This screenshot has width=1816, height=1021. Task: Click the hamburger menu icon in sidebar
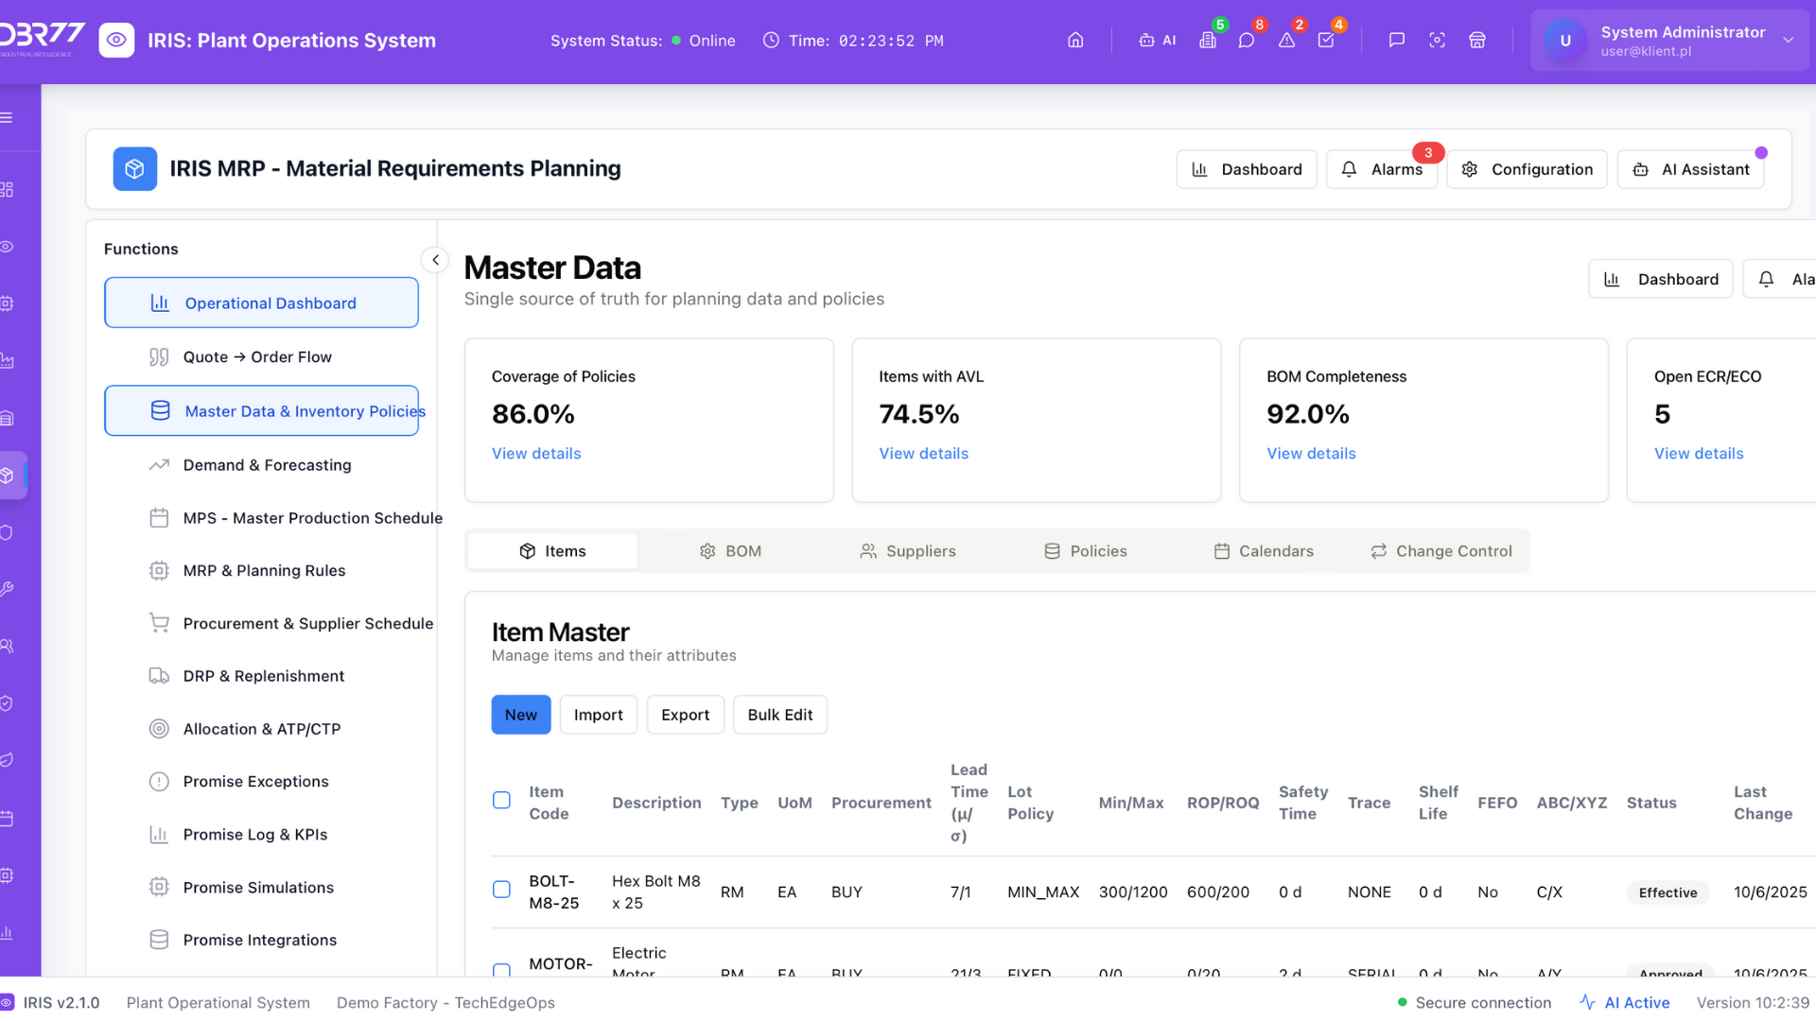(7, 118)
